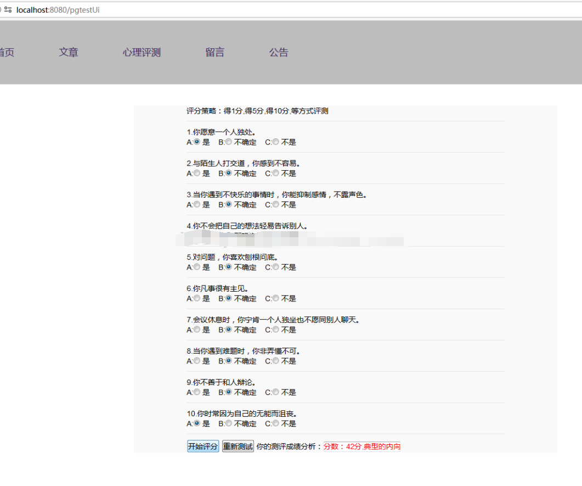Select B 不确定 for question 8
Image resolution: width=582 pixels, height=486 pixels.
(229, 361)
